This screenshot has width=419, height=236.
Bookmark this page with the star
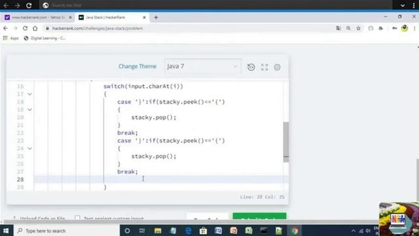tap(358, 28)
